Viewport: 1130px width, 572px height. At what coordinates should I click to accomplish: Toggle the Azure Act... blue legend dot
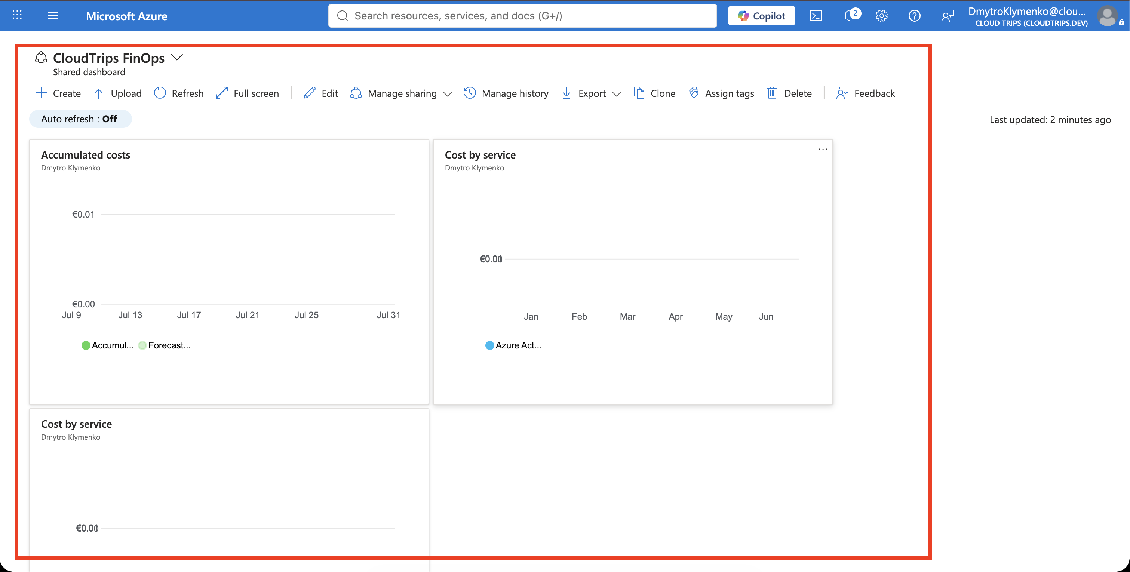(489, 346)
